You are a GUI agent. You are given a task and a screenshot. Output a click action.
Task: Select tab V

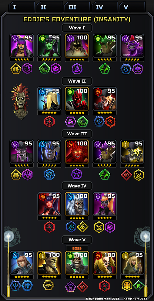pos(132,7)
